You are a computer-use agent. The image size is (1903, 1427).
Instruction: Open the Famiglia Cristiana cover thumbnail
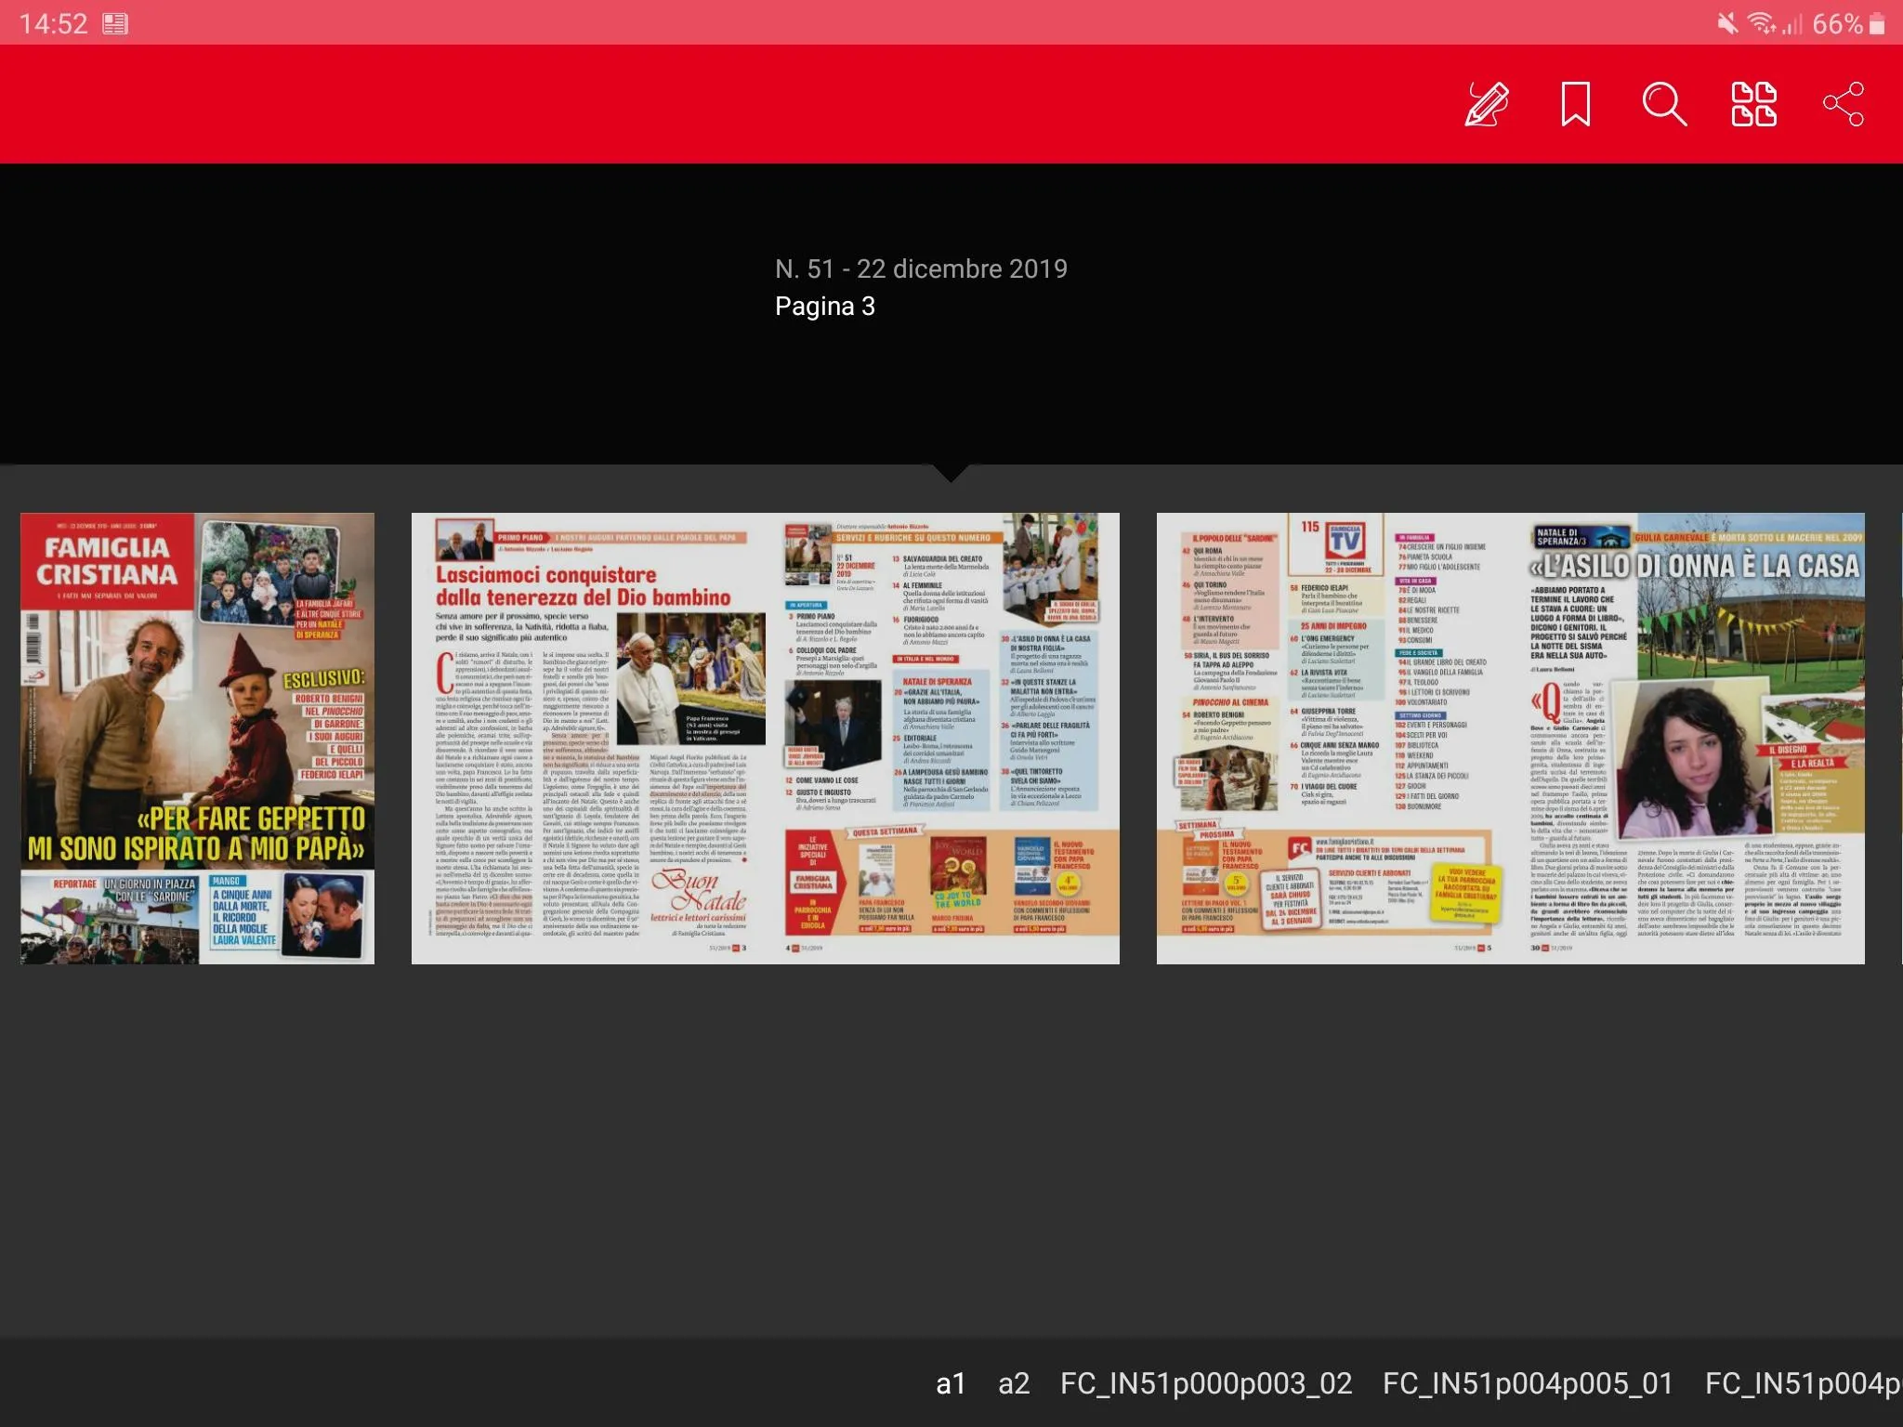197,738
